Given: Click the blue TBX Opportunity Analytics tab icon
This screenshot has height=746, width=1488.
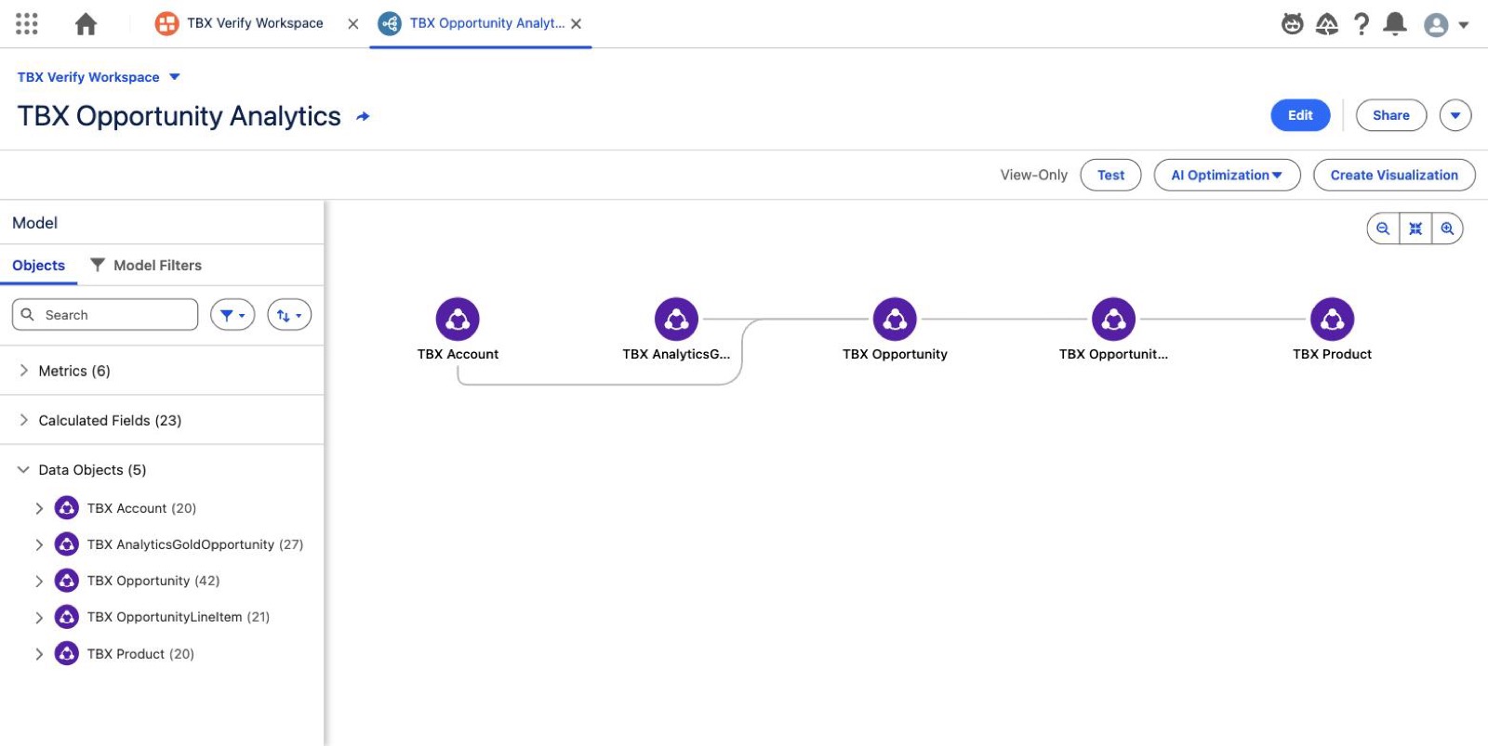Looking at the screenshot, I should click(x=390, y=23).
